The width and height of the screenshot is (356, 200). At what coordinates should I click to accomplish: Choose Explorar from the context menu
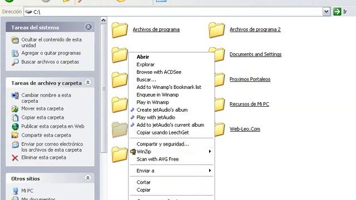(172, 64)
